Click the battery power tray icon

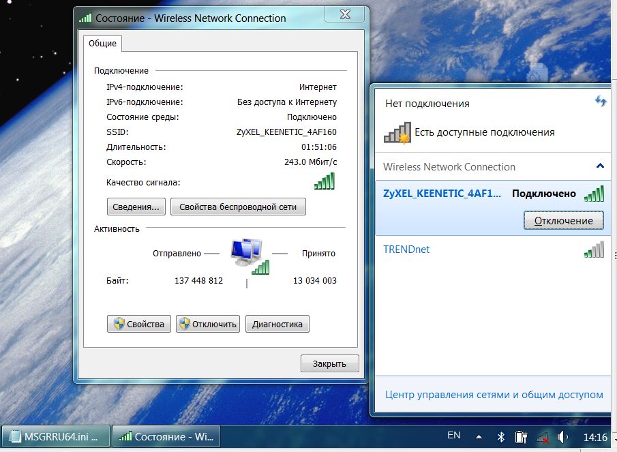tap(521, 436)
